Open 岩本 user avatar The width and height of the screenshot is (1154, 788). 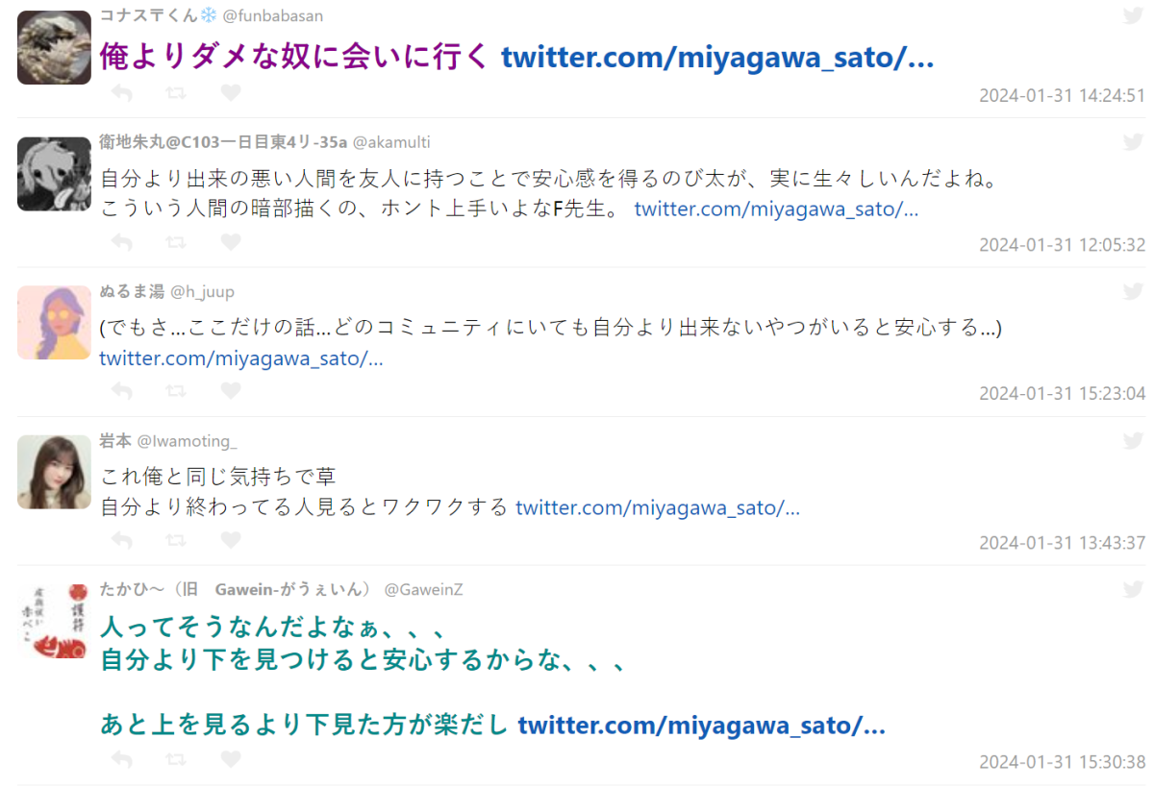pos(54,472)
